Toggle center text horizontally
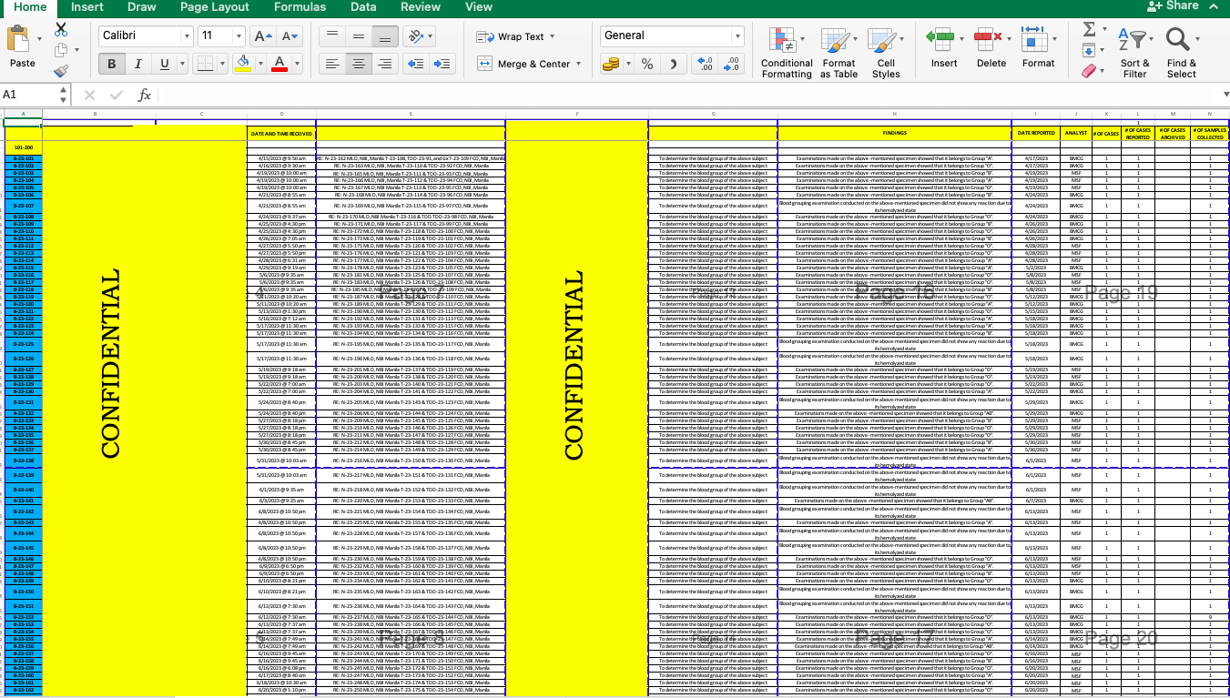Viewport: 1230px width, 698px height. point(359,64)
